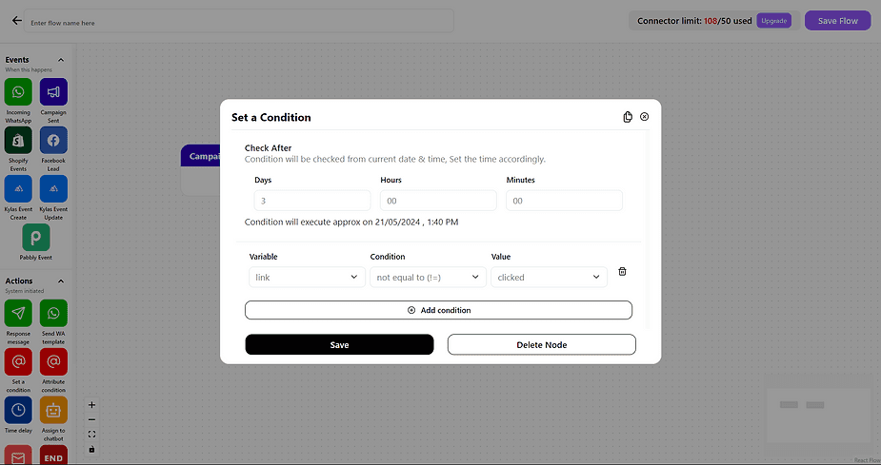Choose the Attribute condition action icon
Viewport: 881px width, 465px height.
(x=53, y=361)
